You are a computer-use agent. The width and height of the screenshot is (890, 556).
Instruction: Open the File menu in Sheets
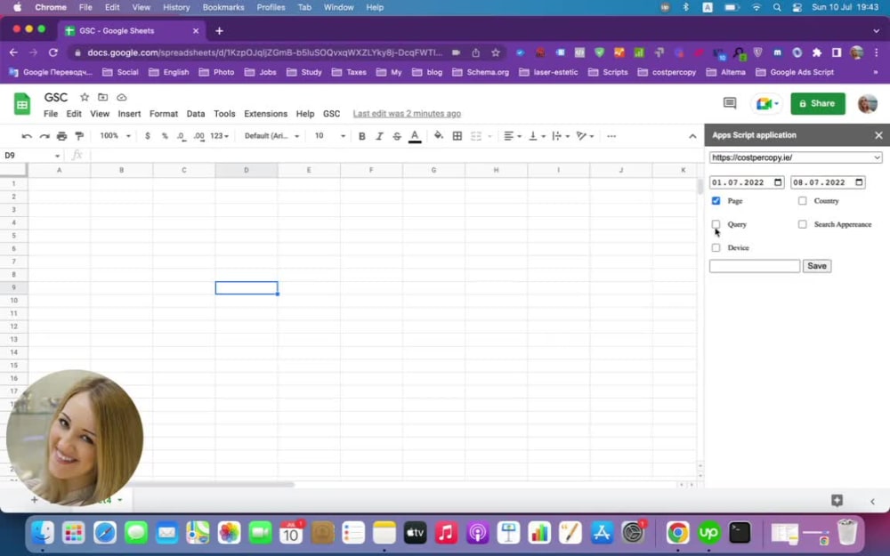(x=51, y=114)
